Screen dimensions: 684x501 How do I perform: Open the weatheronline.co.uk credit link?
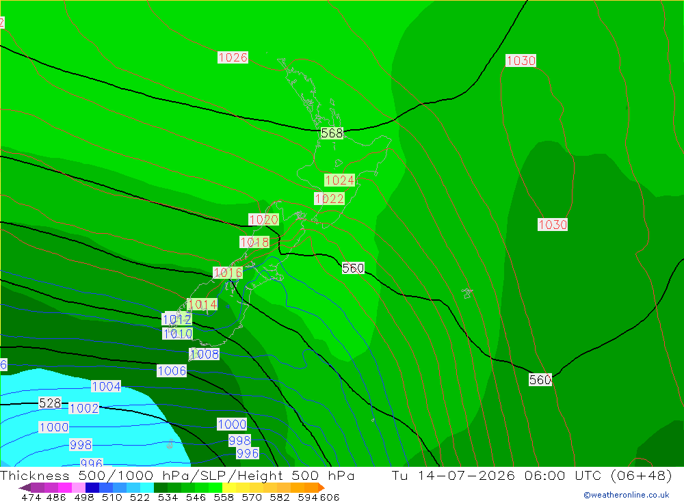(x=627, y=495)
